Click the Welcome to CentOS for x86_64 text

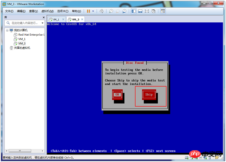point(72,24)
